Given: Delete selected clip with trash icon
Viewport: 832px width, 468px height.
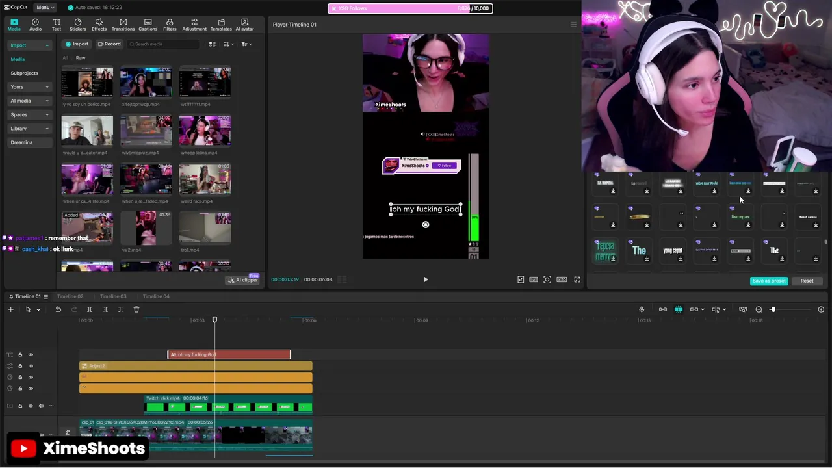Looking at the screenshot, I should click(136, 309).
